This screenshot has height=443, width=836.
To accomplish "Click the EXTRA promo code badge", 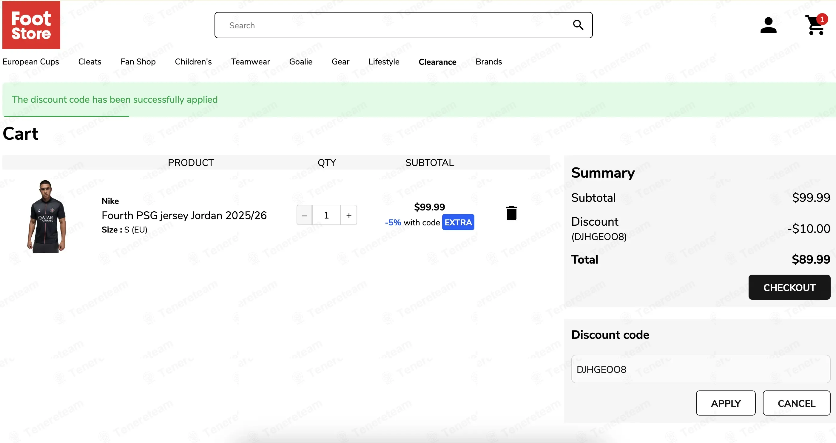I will pos(458,222).
